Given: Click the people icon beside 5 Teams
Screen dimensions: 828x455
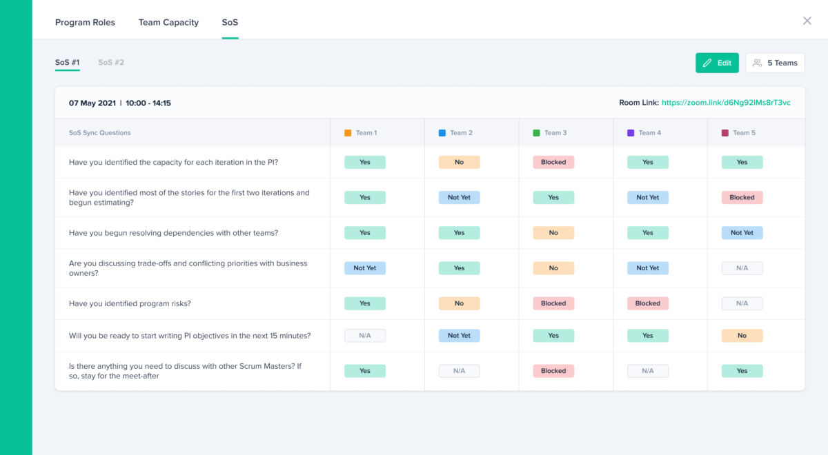Looking at the screenshot, I should [x=757, y=63].
